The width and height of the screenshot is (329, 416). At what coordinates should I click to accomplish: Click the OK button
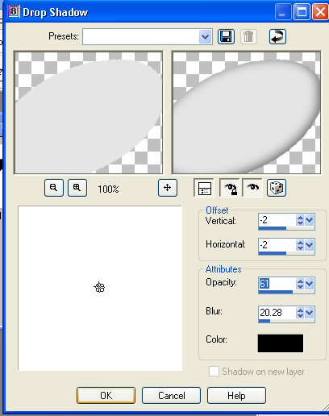tap(106, 395)
